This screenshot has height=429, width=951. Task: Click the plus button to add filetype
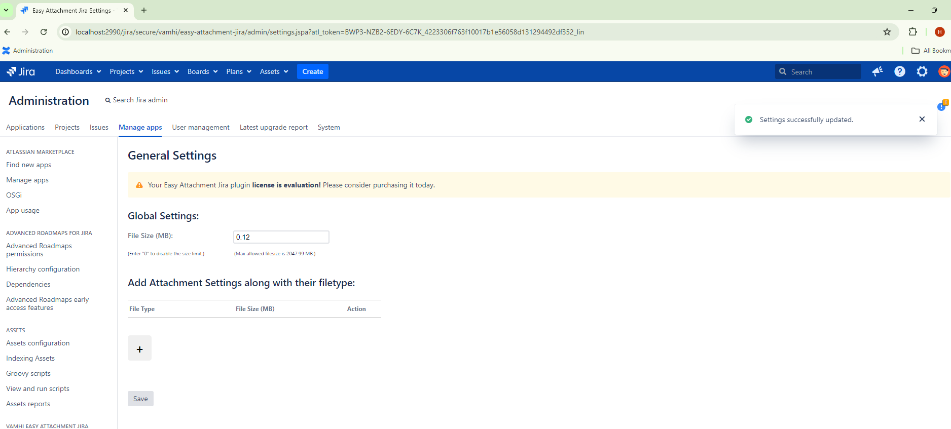click(x=139, y=348)
